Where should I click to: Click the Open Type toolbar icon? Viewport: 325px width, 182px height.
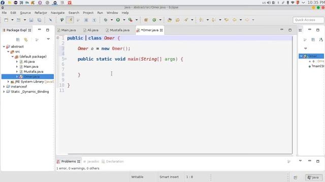click(170, 20)
